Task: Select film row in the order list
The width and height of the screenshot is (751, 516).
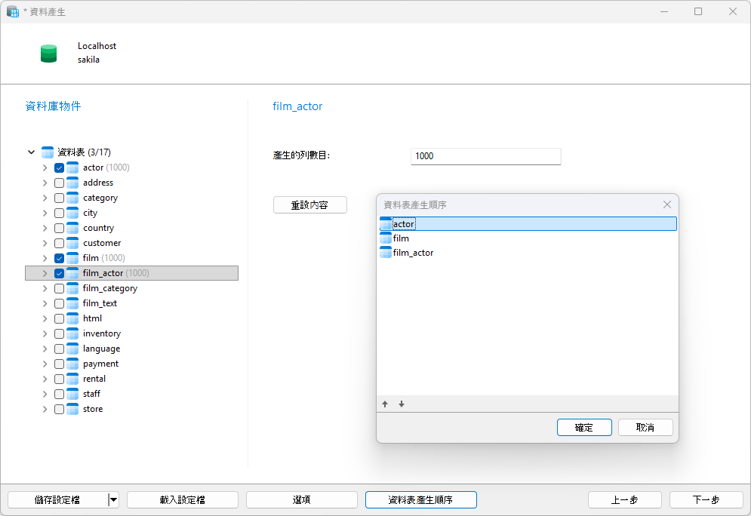Action: tap(528, 238)
